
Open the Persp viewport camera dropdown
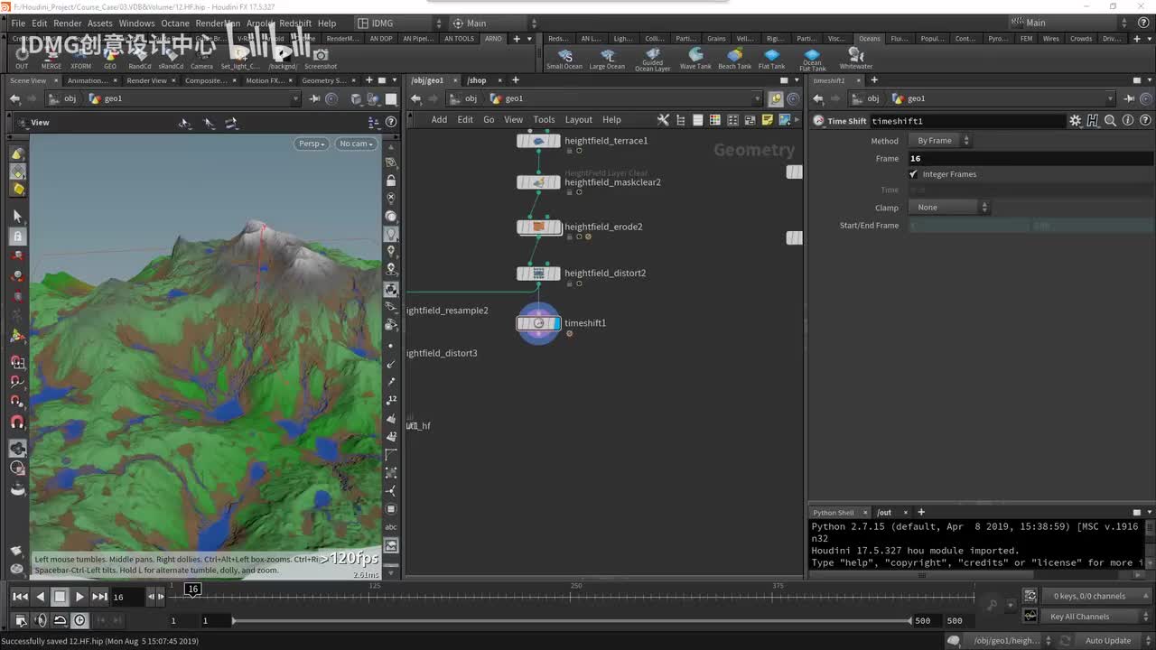311,144
